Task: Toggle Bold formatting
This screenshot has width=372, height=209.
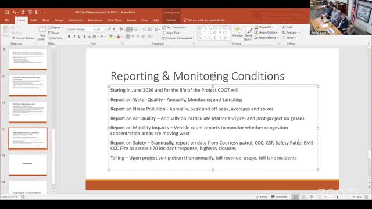Action: click(x=69, y=37)
